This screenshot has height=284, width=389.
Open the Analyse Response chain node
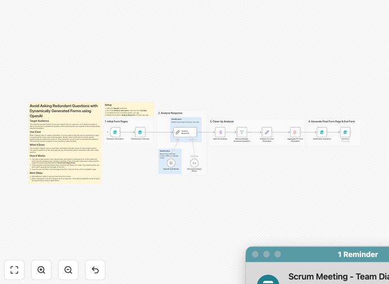(x=185, y=132)
